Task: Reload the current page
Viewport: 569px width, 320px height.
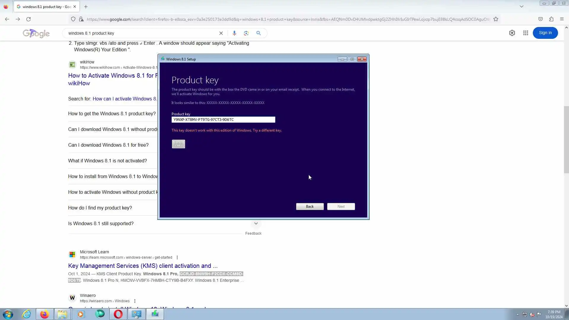Action: point(28,19)
